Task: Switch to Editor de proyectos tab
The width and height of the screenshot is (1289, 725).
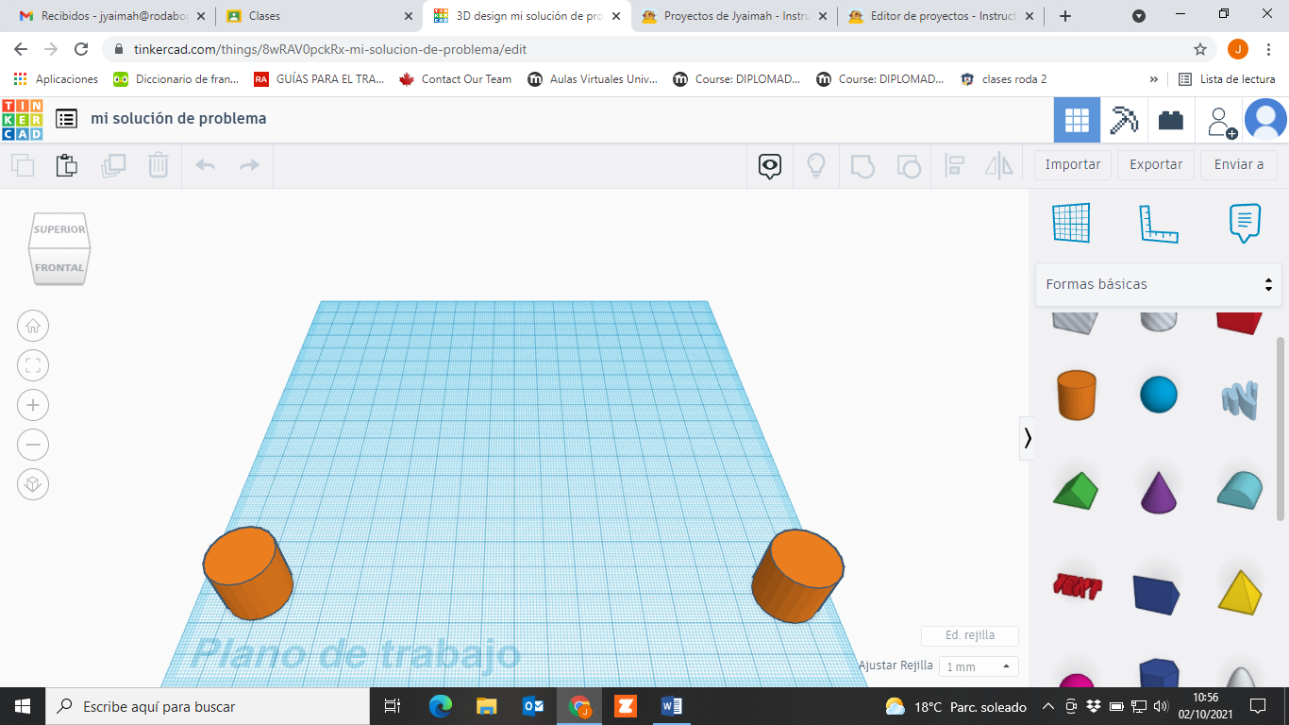Action: click(942, 16)
